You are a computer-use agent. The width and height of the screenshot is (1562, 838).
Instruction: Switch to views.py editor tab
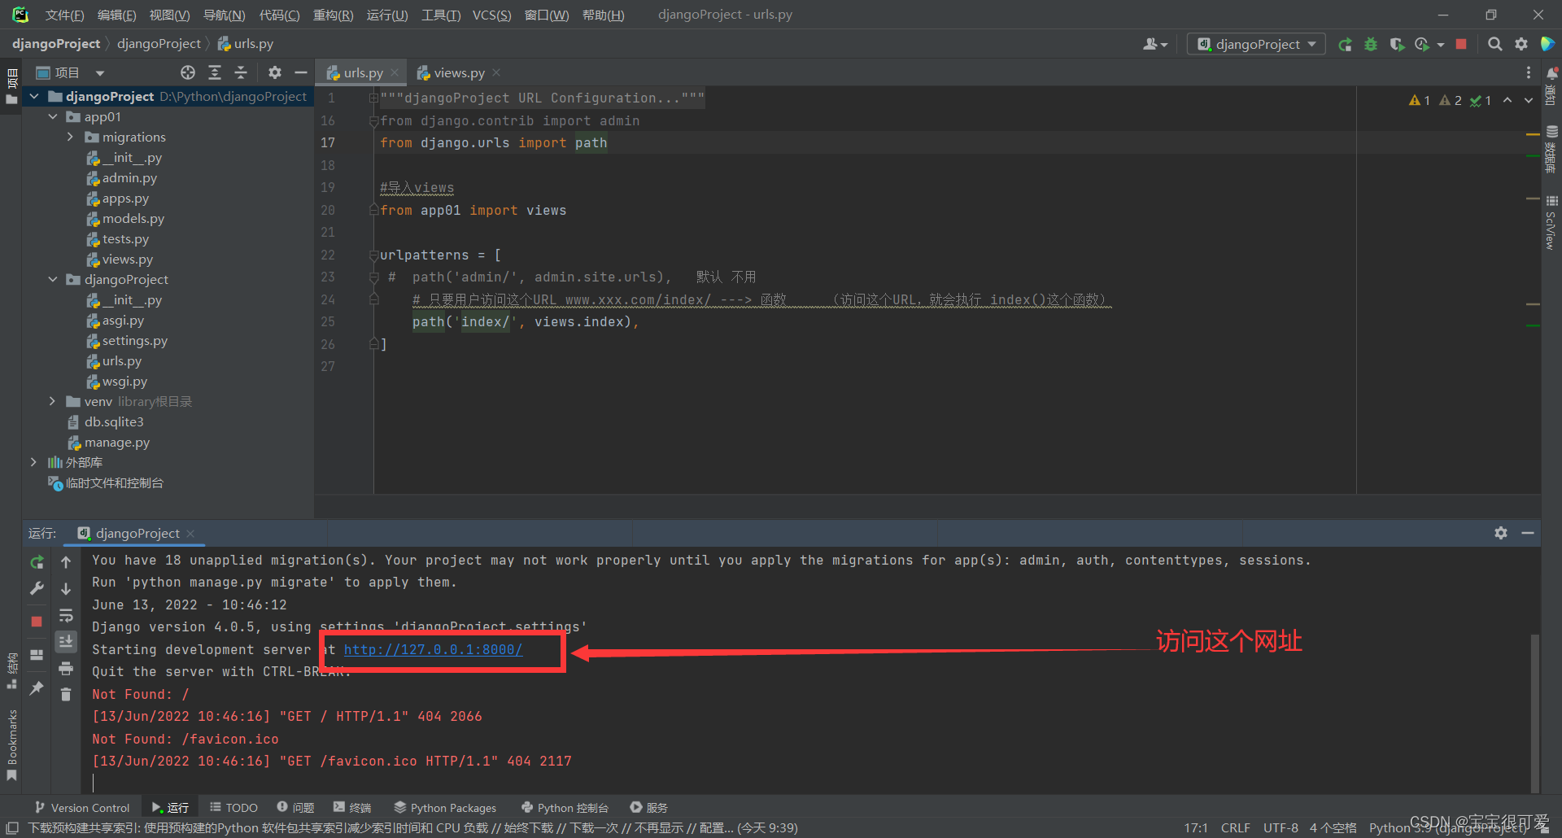pyautogui.click(x=459, y=72)
